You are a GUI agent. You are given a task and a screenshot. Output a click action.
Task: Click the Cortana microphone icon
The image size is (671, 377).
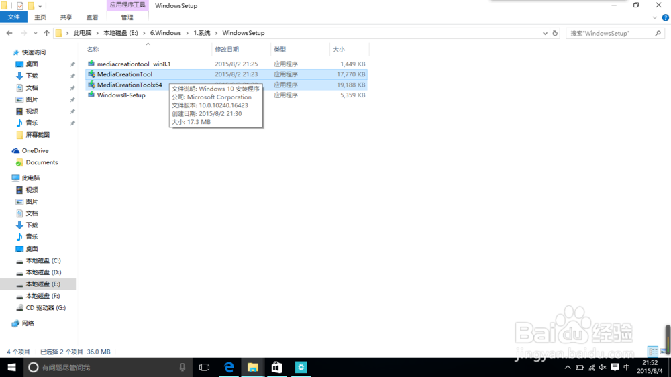coord(183,367)
